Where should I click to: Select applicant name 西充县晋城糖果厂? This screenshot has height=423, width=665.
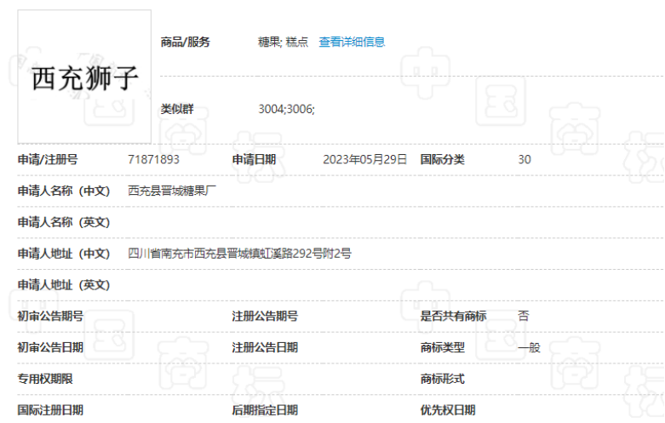(x=173, y=191)
